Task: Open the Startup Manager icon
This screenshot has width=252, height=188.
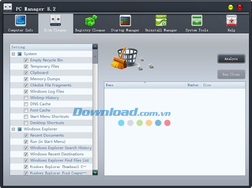Action: [x=125, y=21]
